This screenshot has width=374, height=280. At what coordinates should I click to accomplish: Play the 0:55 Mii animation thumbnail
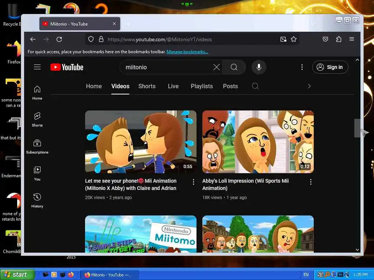click(x=141, y=142)
